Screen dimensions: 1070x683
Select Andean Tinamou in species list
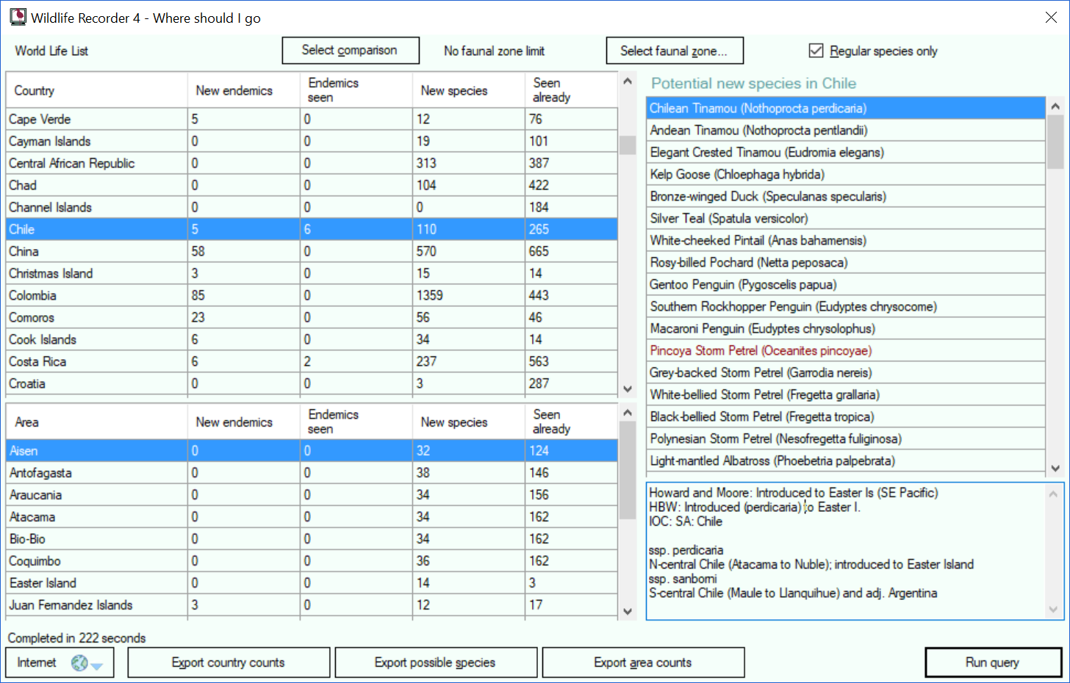pos(846,130)
